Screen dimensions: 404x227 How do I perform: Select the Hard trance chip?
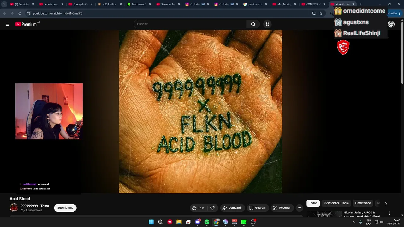click(363, 203)
